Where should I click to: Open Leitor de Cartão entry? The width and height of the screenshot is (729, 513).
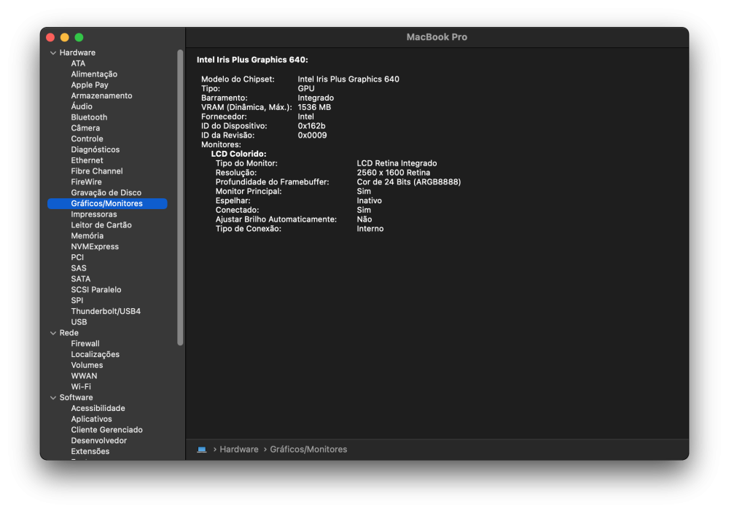[101, 225]
